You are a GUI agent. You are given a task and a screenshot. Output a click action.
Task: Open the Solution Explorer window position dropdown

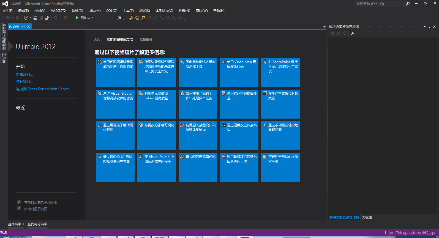(x=425, y=27)
